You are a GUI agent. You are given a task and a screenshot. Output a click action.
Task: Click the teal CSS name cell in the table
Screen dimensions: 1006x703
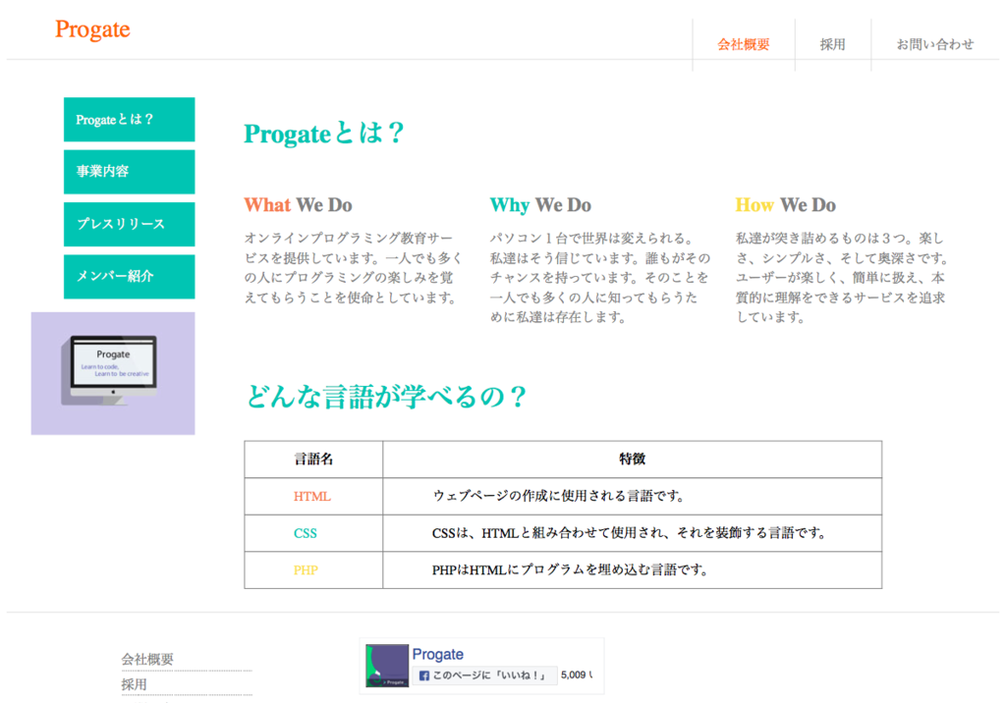pos(313,533)
